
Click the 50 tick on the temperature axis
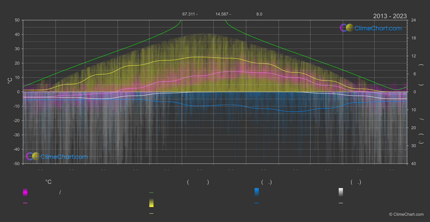(17, 20)
